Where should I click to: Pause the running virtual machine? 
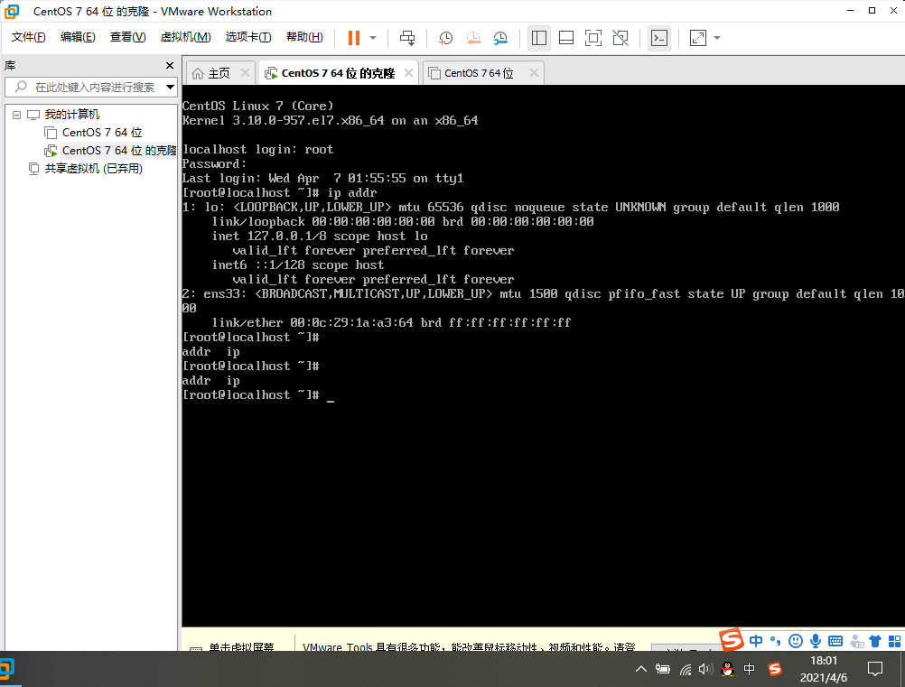354,38
